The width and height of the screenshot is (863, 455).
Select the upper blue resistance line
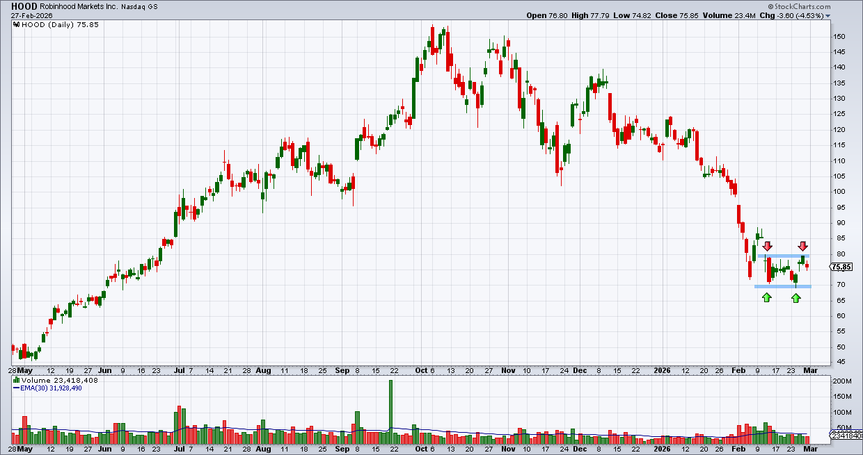(x=784, y=256)
